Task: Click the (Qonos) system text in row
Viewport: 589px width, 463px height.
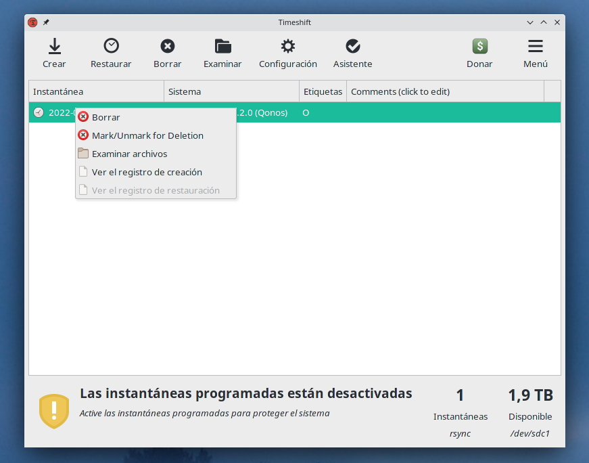Action: tap(271, 113)
